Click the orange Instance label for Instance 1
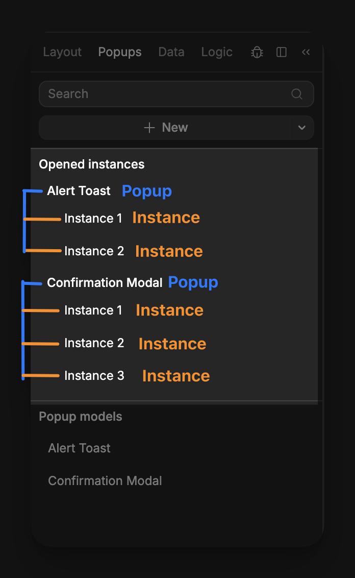Screen dimensions: 355x578 [x=166, y=218]
